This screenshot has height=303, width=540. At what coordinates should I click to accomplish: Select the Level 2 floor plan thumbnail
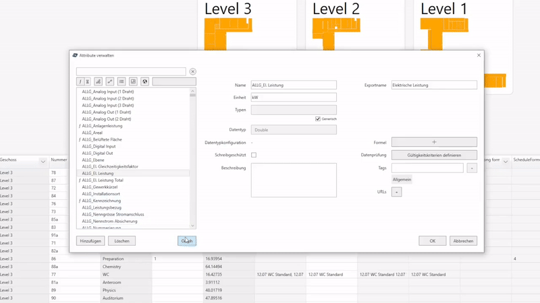(335, 34)
